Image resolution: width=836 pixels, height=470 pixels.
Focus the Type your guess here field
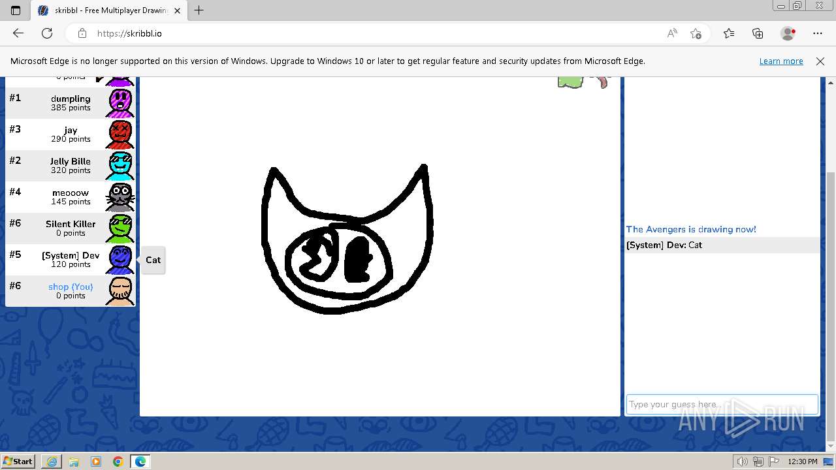[x=722, y=404]
